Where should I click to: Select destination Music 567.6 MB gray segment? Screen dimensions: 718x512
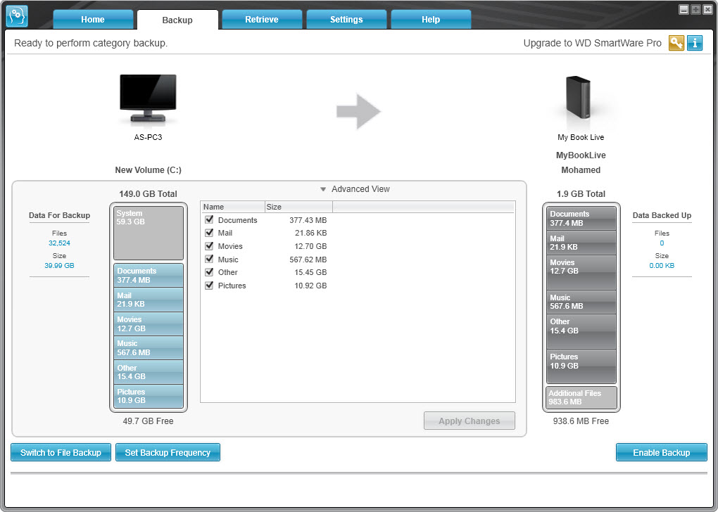pos(581,302)
